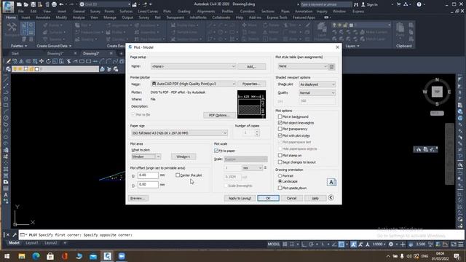The width and height of the screenshot is (466, 262).
Task: Click the plot offset Y input field
Action: (148, 184)
